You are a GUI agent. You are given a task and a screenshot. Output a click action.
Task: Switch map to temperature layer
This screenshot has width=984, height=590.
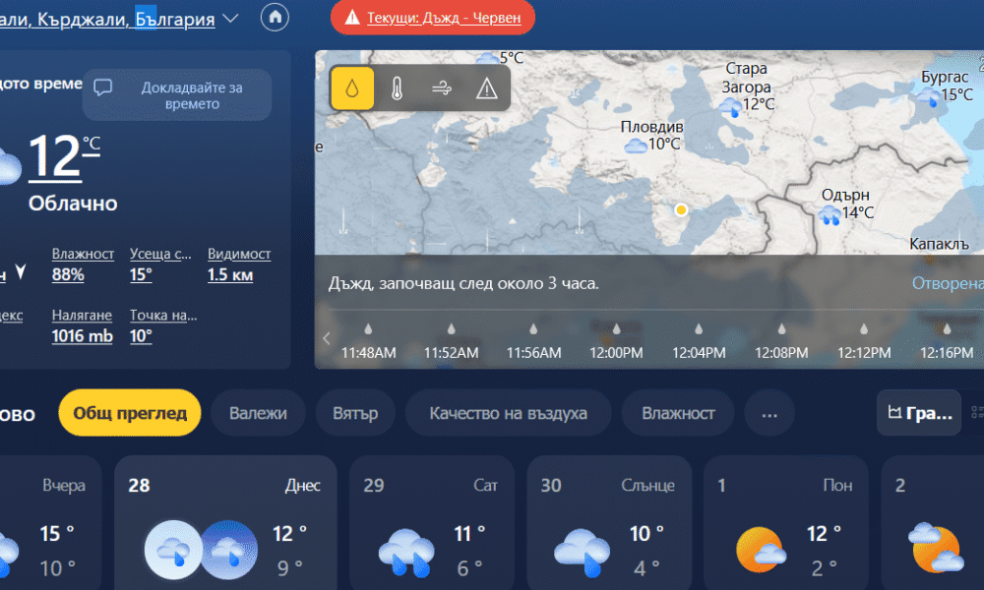pos(398,88)
